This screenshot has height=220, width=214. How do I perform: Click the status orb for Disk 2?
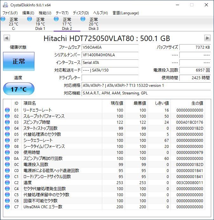tap(56, 19)
